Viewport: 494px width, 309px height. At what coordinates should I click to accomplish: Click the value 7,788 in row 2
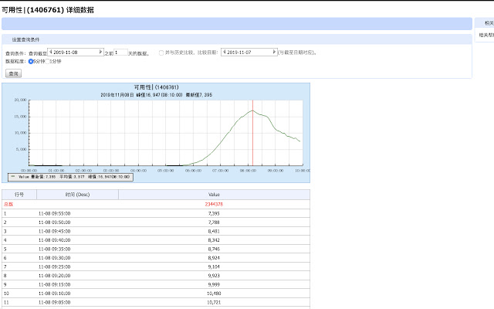point(214,222)
